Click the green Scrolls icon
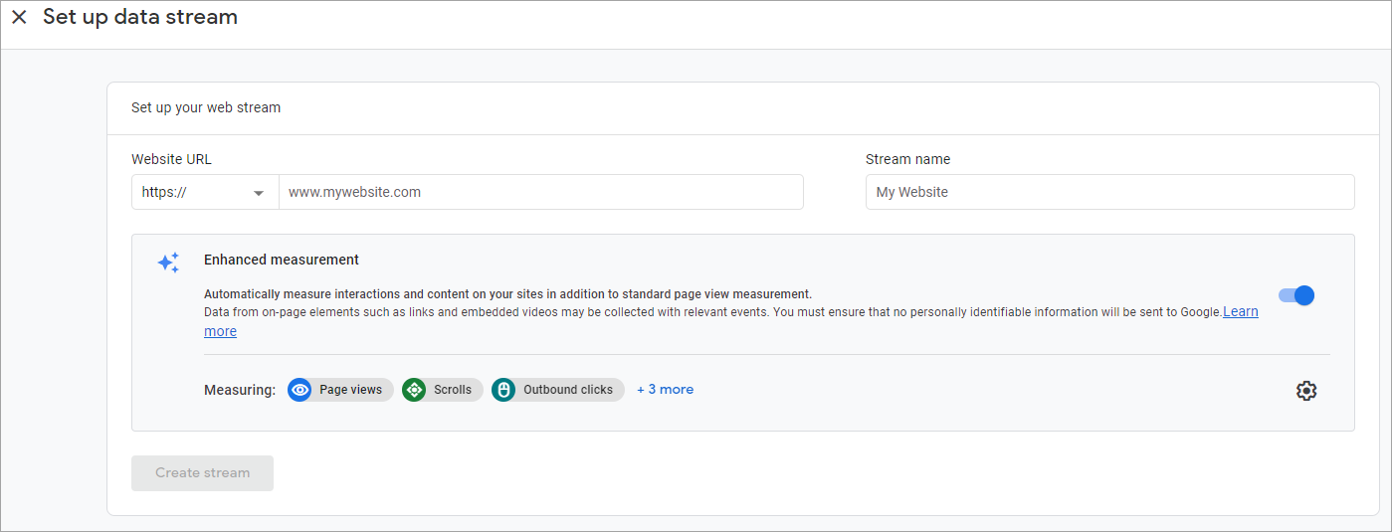1392x532 pixels. [x=414, y=390]
